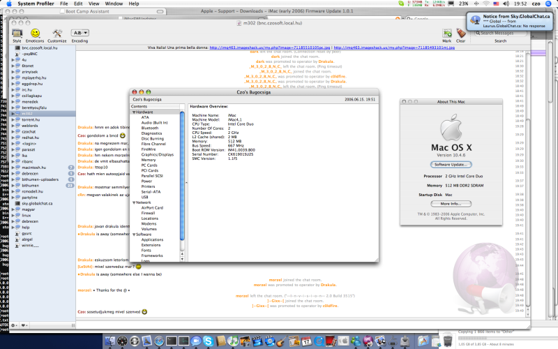Click the volume icon in menu bar
The image size is (558, 349).
coord(506,3)
